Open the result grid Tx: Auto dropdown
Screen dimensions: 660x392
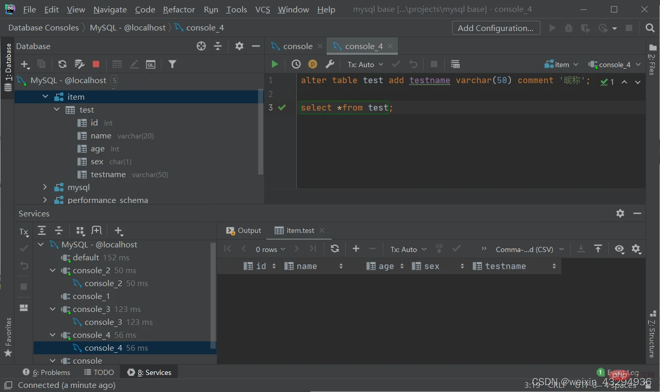tap(408, 249)
